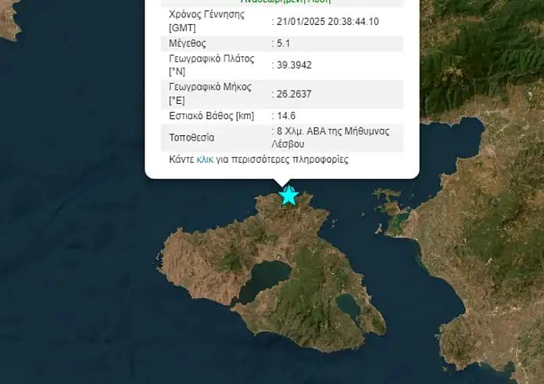Viewport: 544px width, 384px height.
Task: Click the popup pointer tip above the star
Action: pyautogui.click(x=283, y=185)
